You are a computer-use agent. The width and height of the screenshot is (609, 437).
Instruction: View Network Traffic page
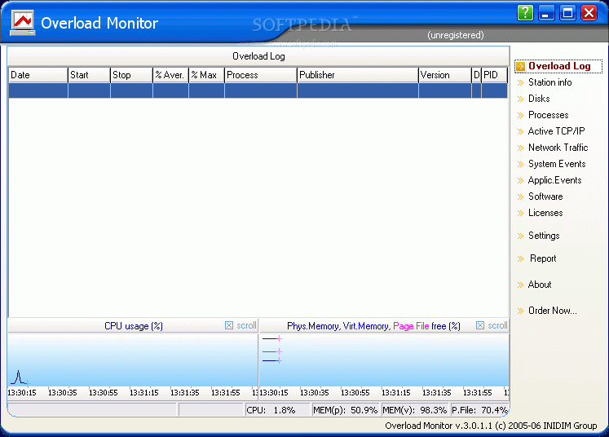tap(558, 148)
